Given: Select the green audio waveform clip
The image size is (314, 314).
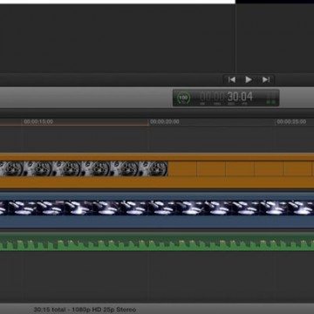Looking at the screenshot, I should click(x=157, y=242).
